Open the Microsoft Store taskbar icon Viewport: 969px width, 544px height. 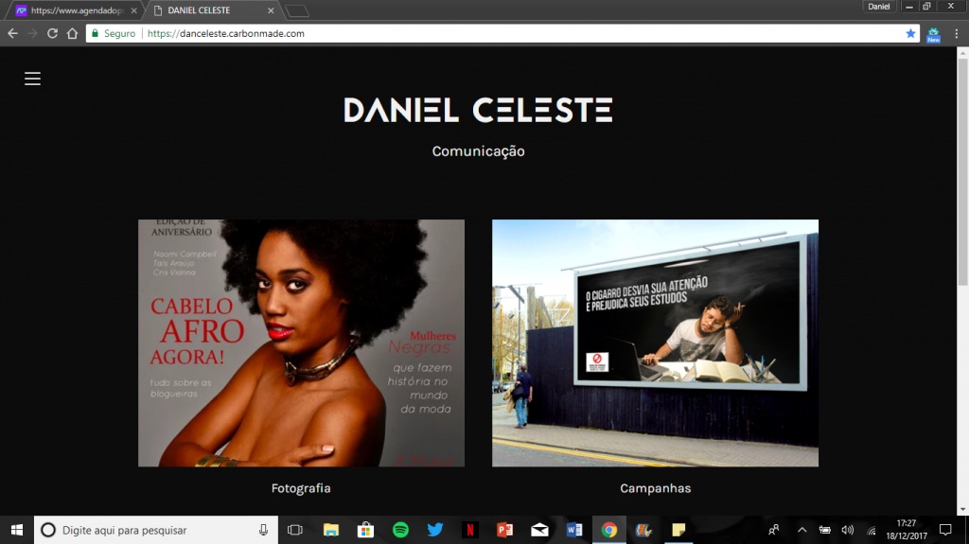coord(365,530)
